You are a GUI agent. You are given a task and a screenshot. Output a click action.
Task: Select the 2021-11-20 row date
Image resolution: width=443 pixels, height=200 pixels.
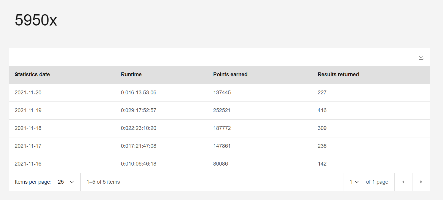[28, 93]
